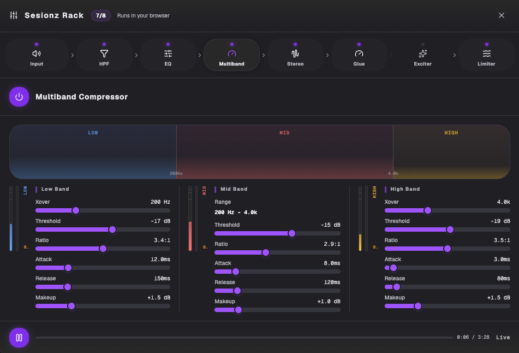This screenshot has width=519, height=353.
Task: Click the Mid Band Ratio slider handle
Action: (265, 252)
